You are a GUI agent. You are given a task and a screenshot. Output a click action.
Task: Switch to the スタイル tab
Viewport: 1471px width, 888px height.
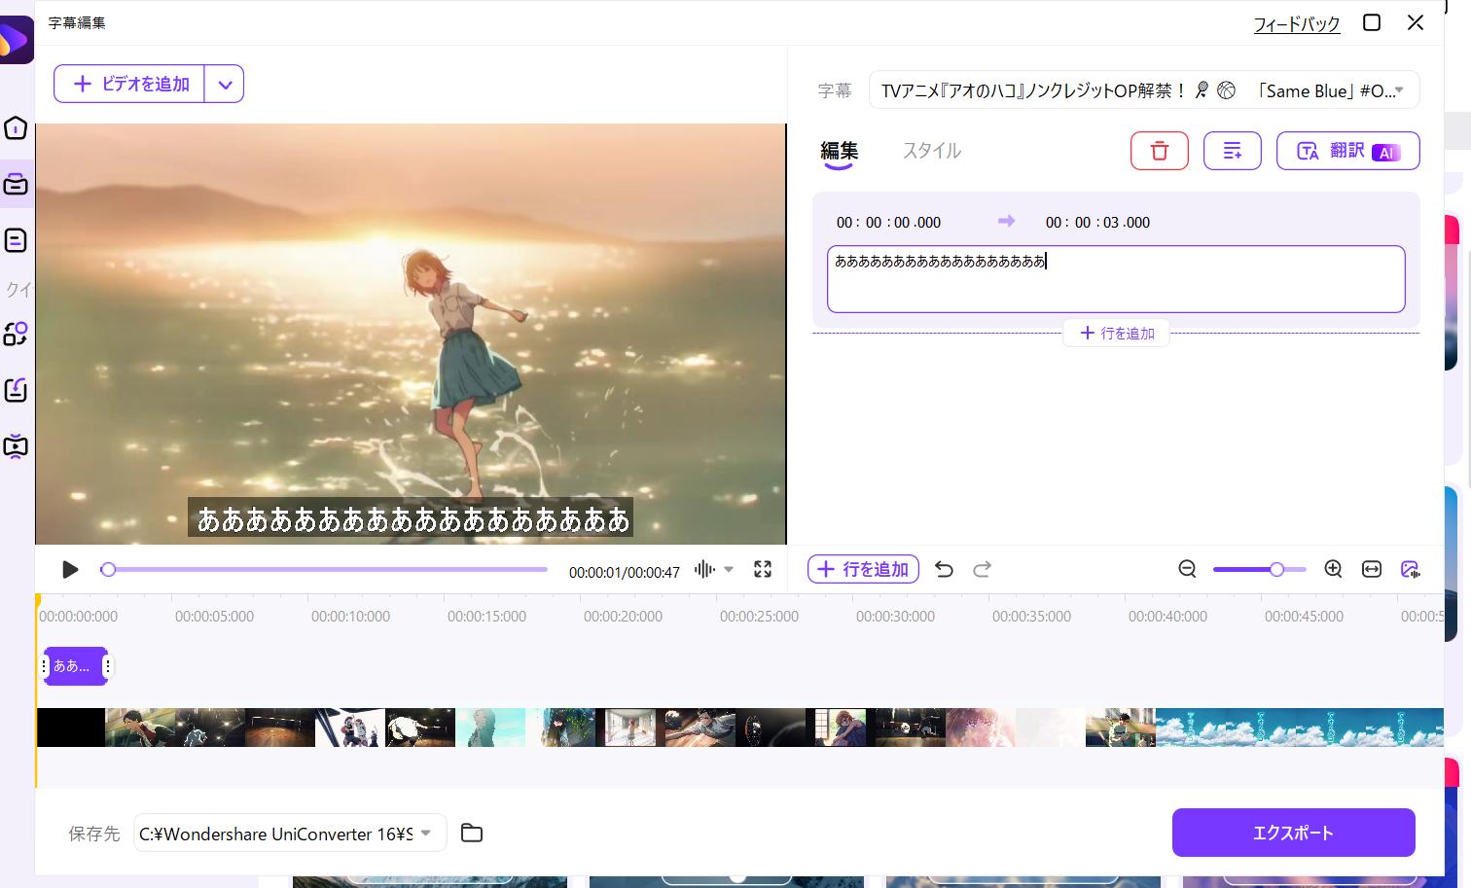931,151
